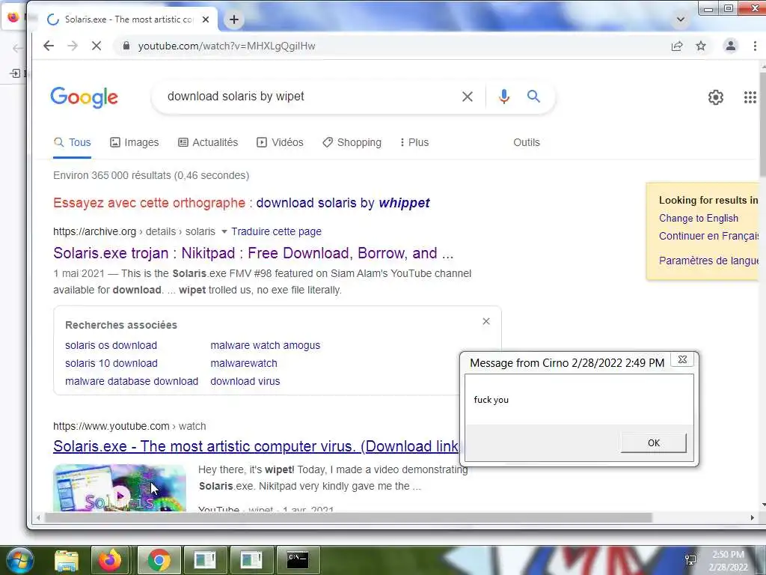Open the Chrome profile avatar menu
This screenshot has width=766, height=575.
pos(730,46)
